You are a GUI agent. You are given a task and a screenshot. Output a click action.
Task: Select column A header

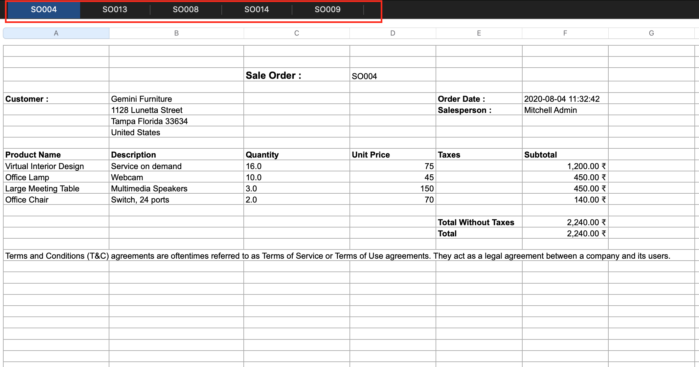point(56,33)
